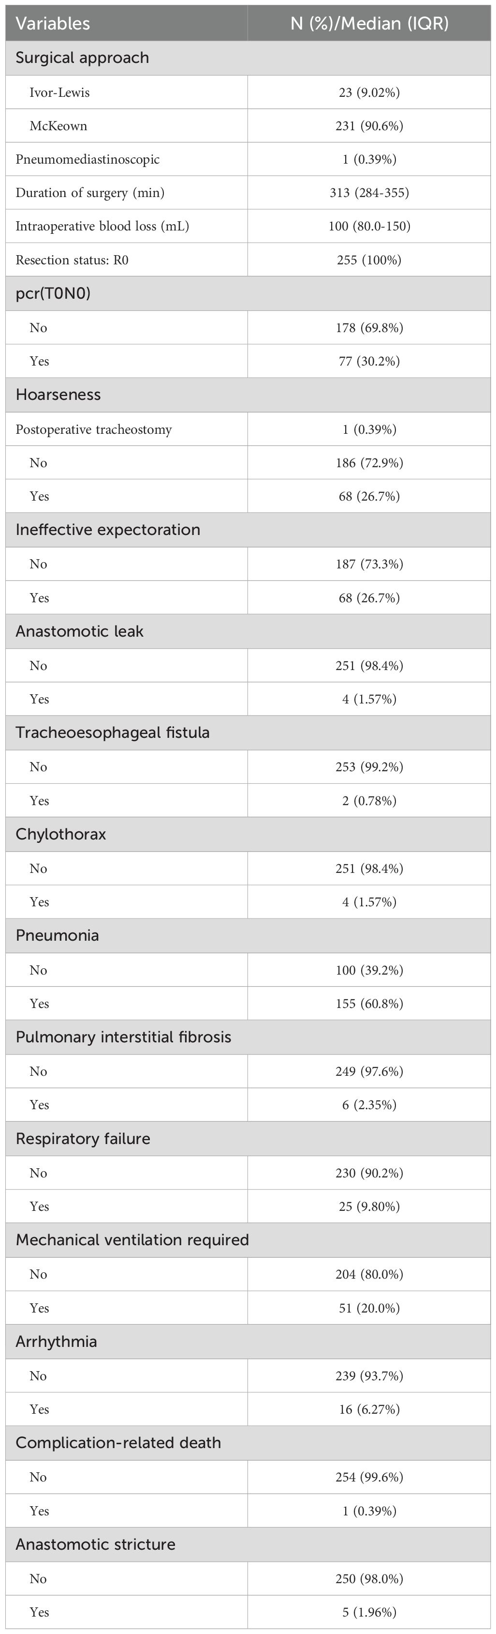
Task: Click the Variables column header
Action: click(x=53, y=23)
